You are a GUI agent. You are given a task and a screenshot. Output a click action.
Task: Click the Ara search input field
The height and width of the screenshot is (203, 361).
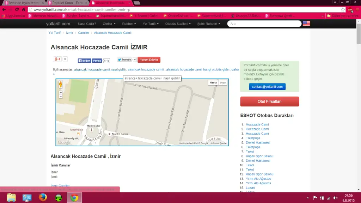(264, 24)
